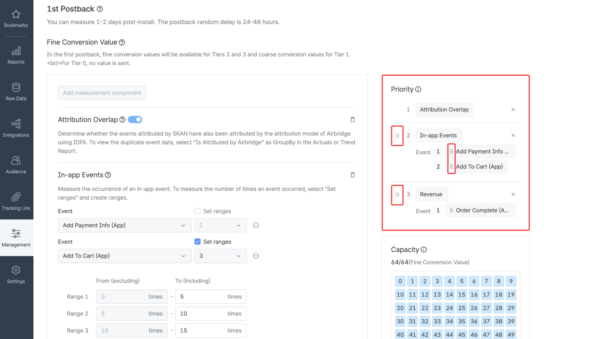Image resolution: width=593 pixels, height=339 pixels.
Task: Remove In-app Events from Priority list
Action: point(513,136)
